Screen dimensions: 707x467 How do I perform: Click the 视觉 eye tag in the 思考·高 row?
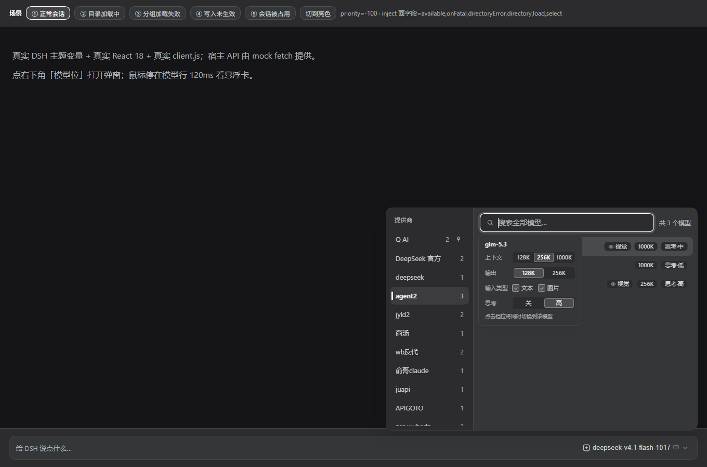[x=620, y=284]
